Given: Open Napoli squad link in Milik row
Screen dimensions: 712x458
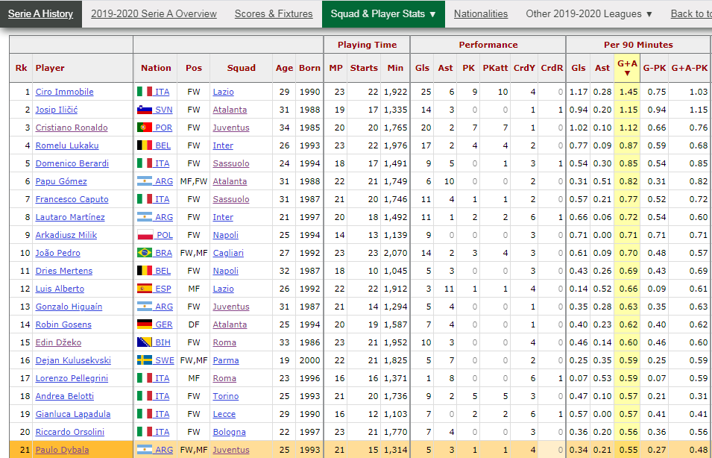Looking at the screenshot, I should (226, 235).
